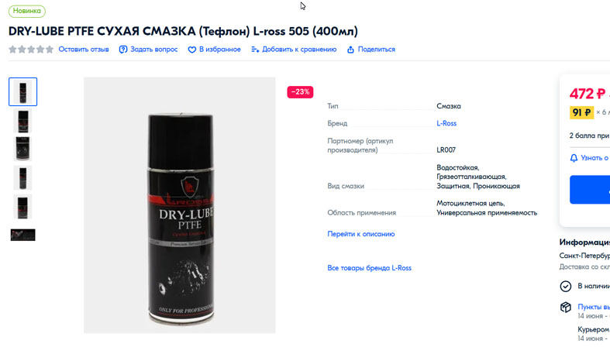Select the second product thumbnail

point(22,121)
